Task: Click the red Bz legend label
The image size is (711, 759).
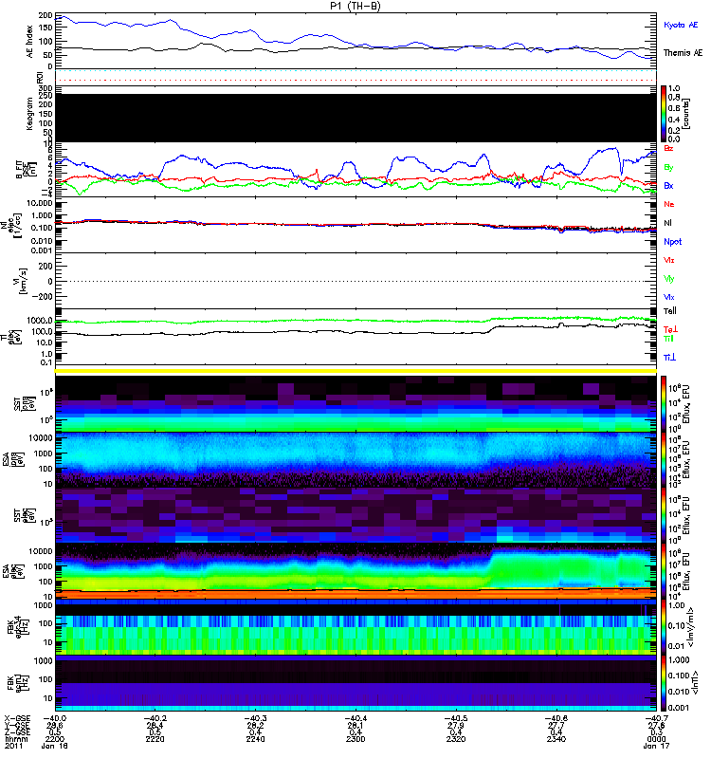Action: point(669,148)
